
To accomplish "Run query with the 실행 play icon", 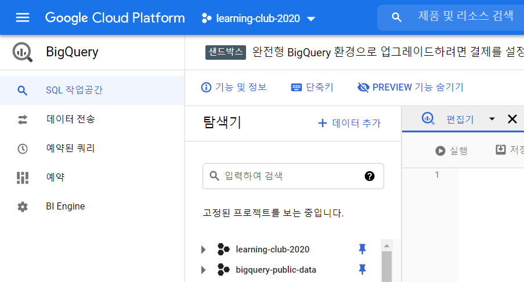I will click(440, 151).
